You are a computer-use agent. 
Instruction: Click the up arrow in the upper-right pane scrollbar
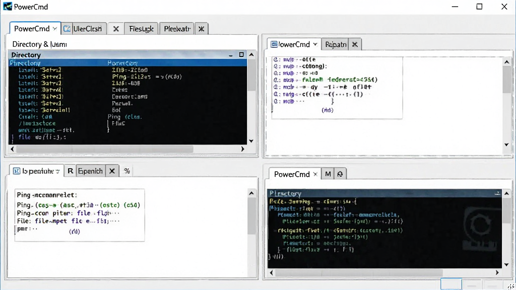pos(507,62)
